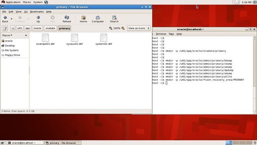
Task: Select the primary path button
Action: pyautogui.click(x=64, y=28)
